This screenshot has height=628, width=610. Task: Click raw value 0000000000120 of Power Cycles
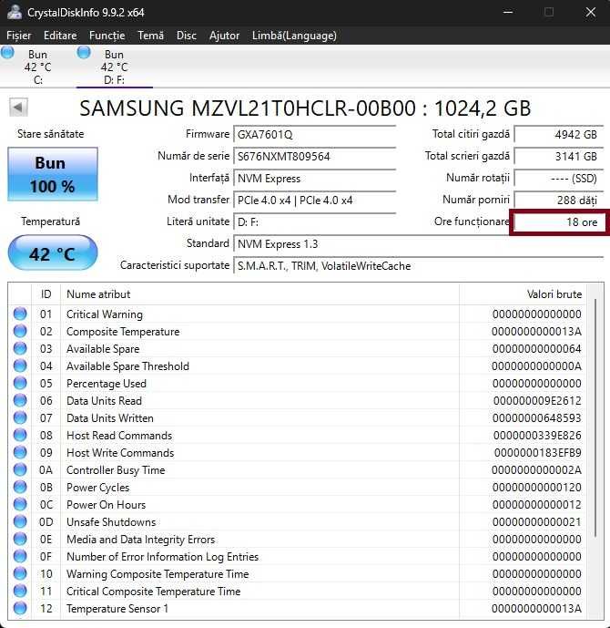(x=537, y=487)
